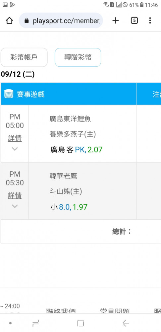Open 詳情 link for 05:00 game
Viewport: 161px width, 332px height.
coord(15,138)
